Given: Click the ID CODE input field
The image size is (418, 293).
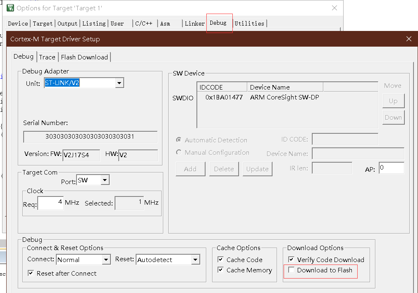Looking at the screenshot, I should tap(345, 139).
